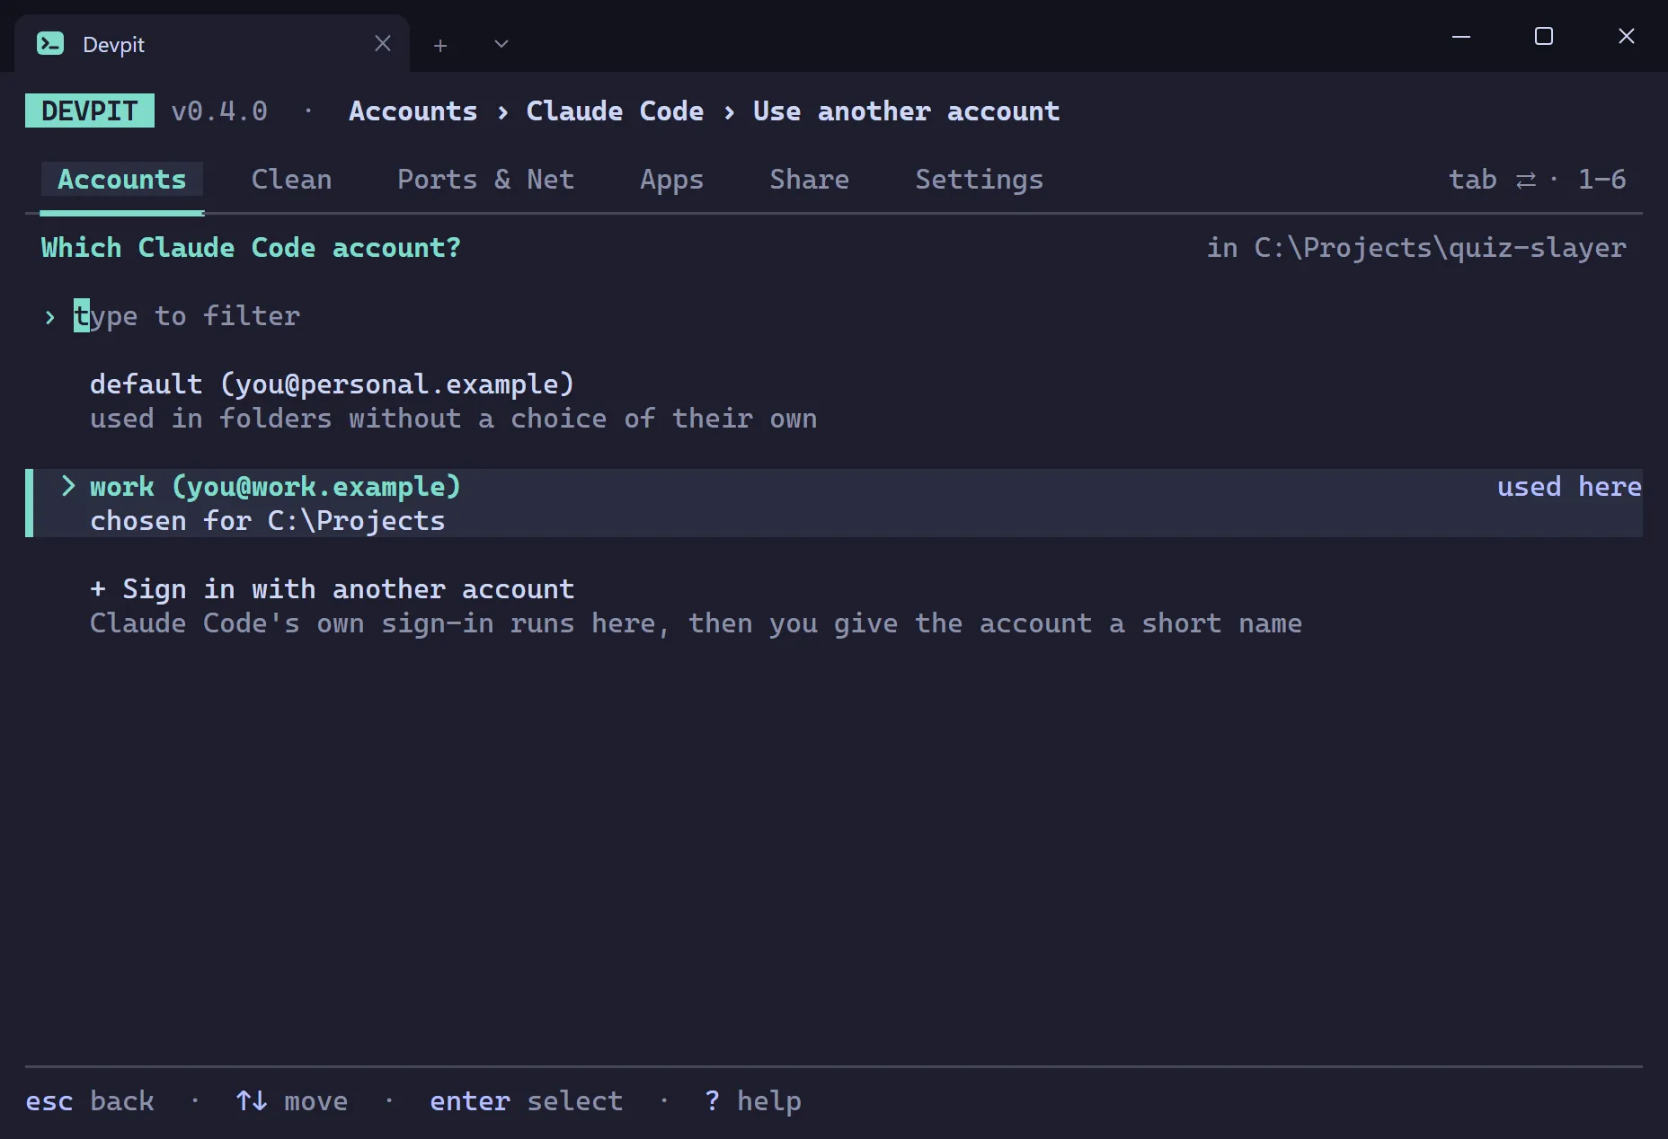Open the new tab profile dropdown
This screenshot has width=1668, height=1139.
[x=501, y=44]
